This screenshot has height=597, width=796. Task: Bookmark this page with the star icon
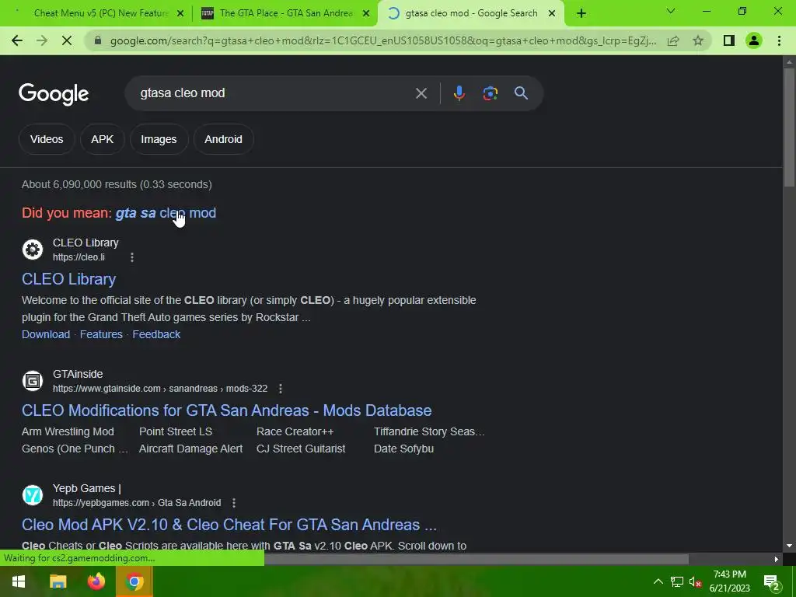tap(698, 40)
